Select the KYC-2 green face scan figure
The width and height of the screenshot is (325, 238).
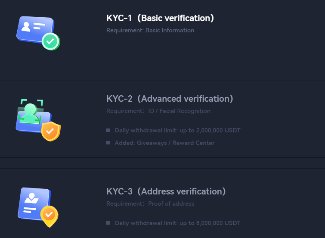click(30, 112)
